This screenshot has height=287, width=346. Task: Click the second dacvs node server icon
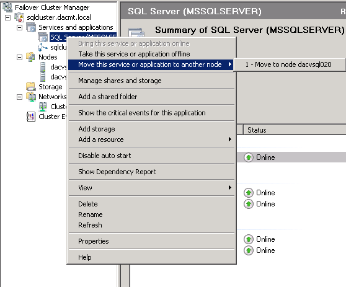pos(43,77)
